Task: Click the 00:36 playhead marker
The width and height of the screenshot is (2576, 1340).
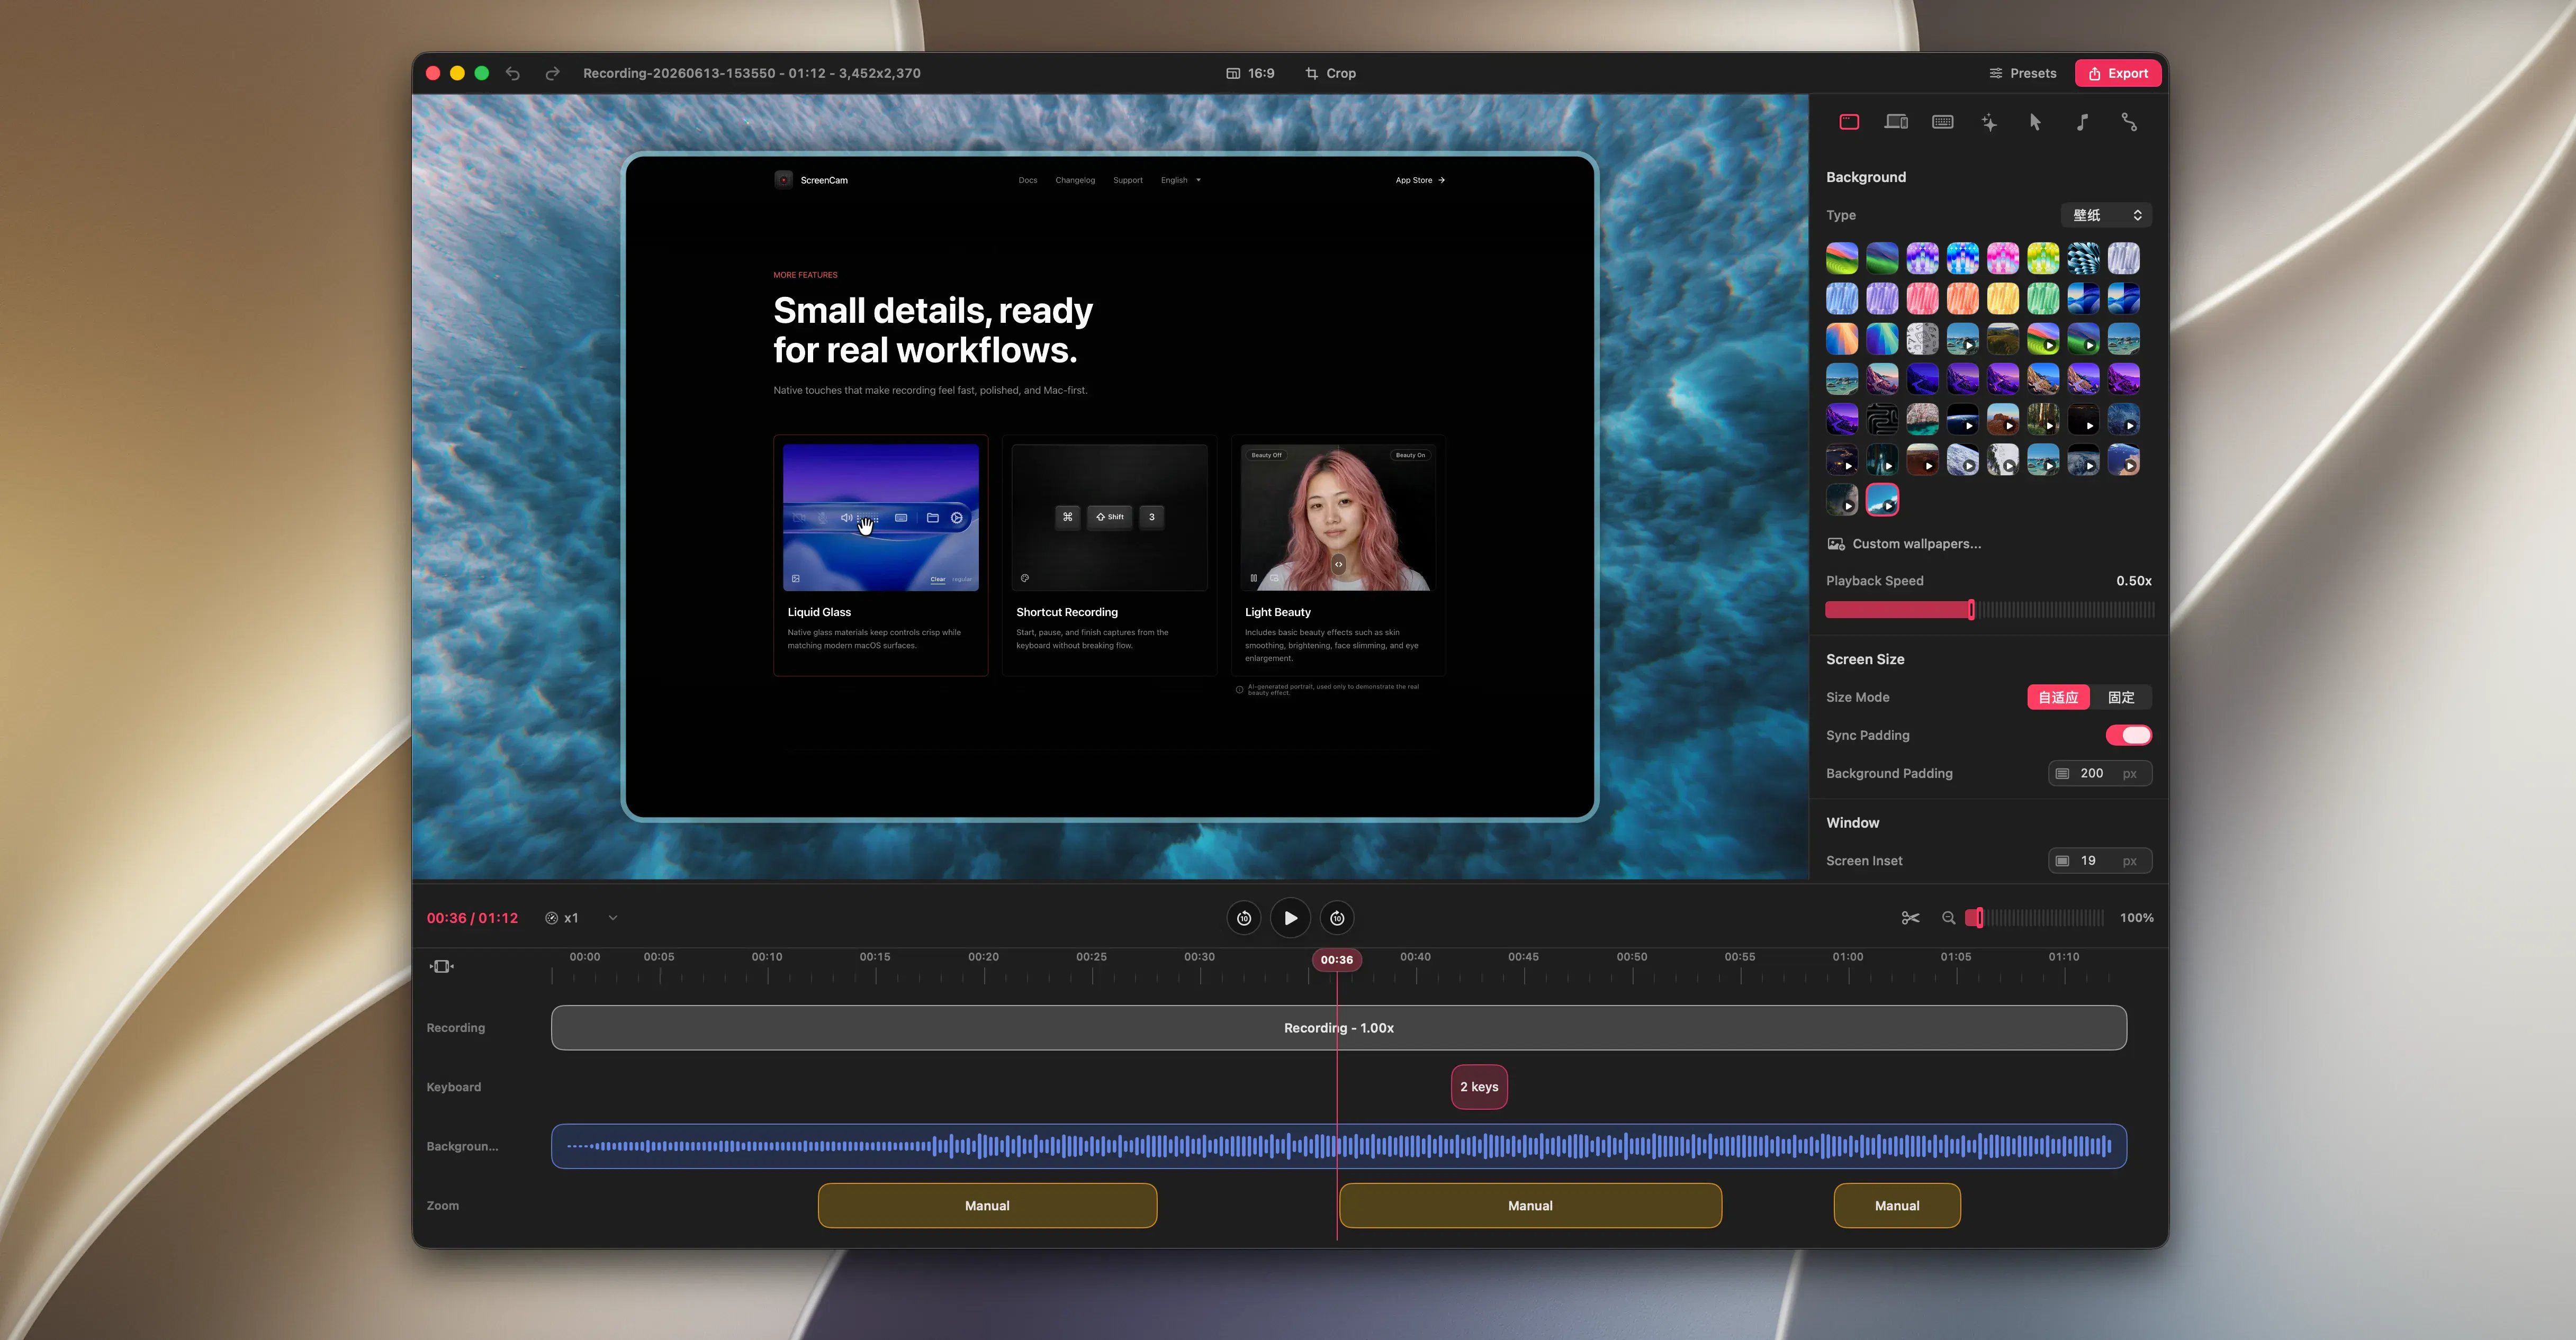Action: [1337, 960]
